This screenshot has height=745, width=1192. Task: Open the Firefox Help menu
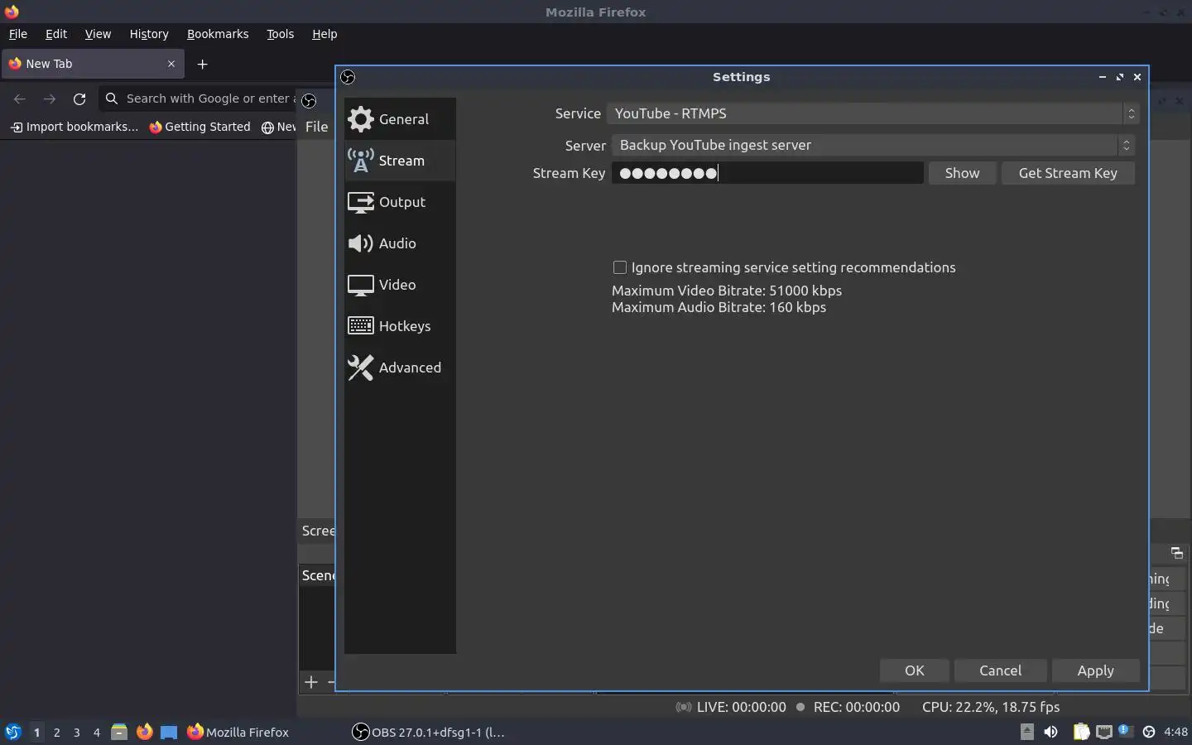tap(324, 34)
